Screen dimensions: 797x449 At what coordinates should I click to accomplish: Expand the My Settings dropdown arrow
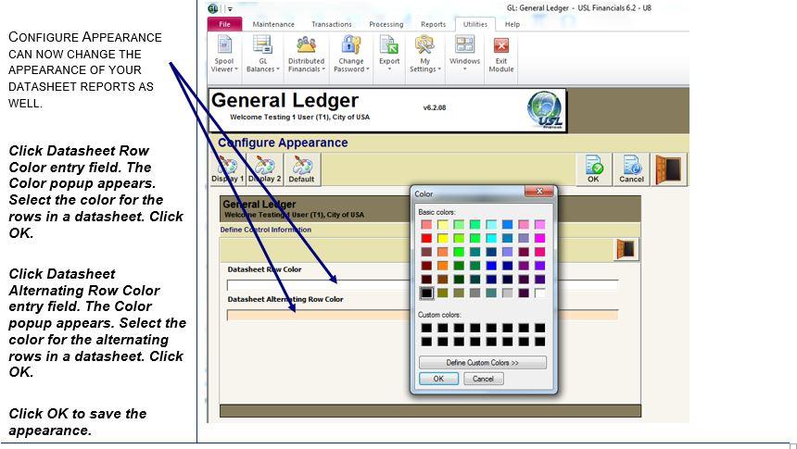coord(439,69)
